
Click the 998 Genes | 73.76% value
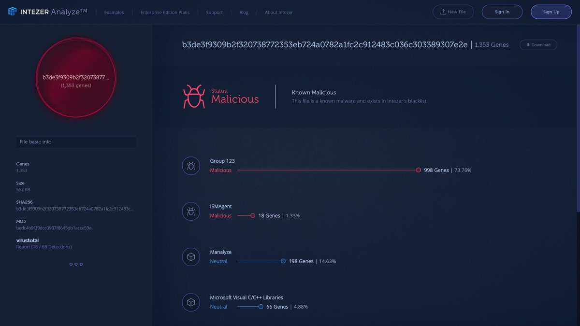coord(448,170)
